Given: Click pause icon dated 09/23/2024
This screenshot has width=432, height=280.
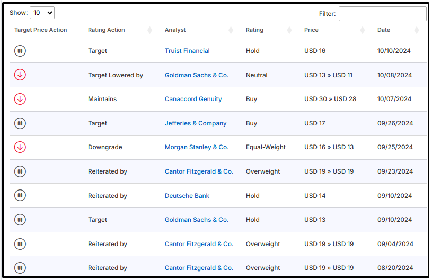Looking at the screenshot, I should (x=20, y=171).
